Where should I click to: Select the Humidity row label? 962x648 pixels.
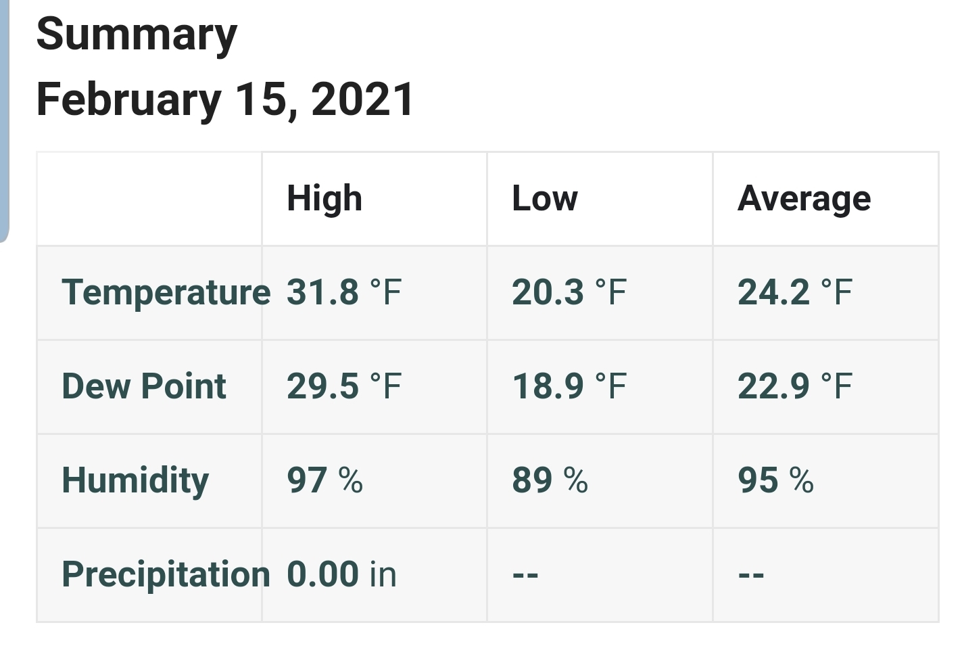click(135, 480)
